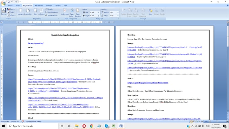
Task: Open the Watermark options
Action: point(65,12)
